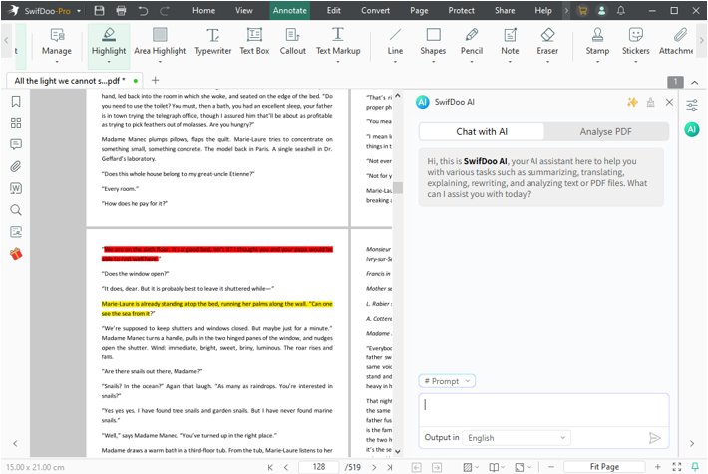This screenshot has width=708, height=474.
Task: Expand the Highlight tool dropdown arrow
Action: [109, 62]
